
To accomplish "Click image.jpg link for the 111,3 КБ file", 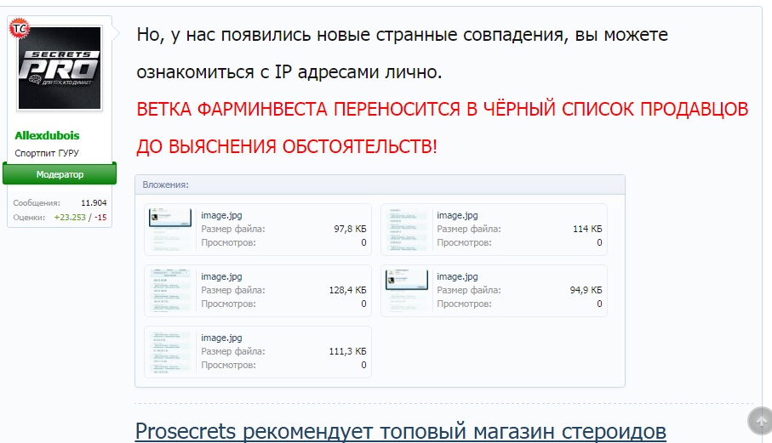I will (221, 338).
